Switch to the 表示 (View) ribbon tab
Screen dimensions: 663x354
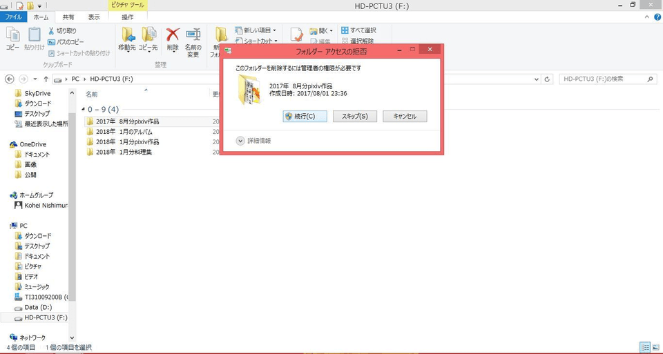point(94,17)
